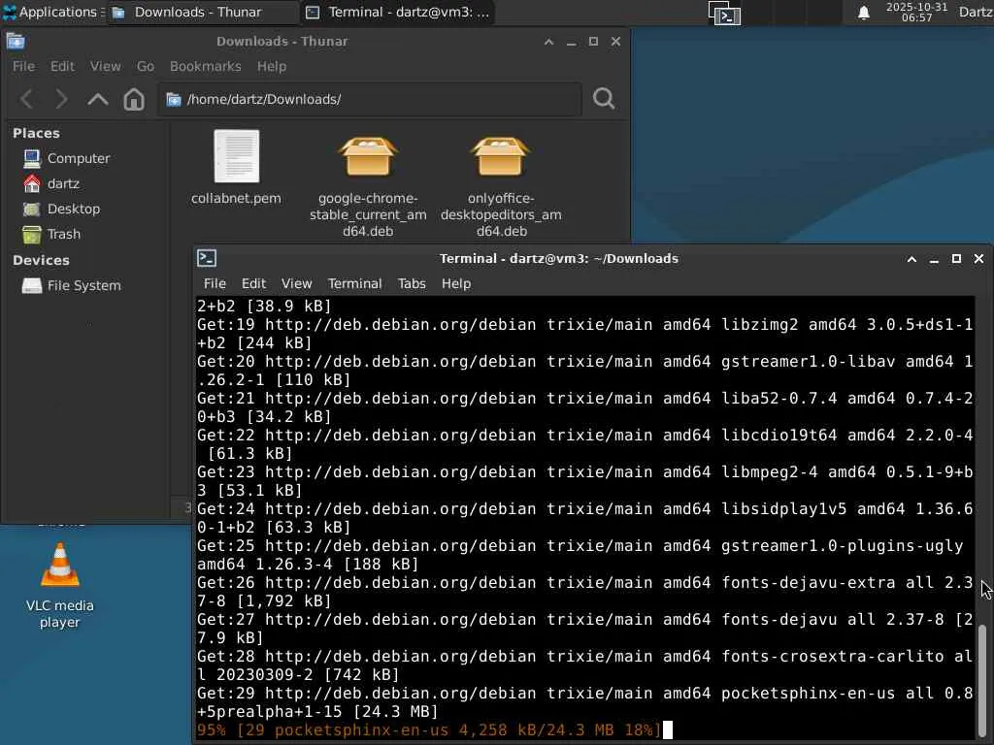Click the terminal vertical scrollbar thumb

(982, 680)
